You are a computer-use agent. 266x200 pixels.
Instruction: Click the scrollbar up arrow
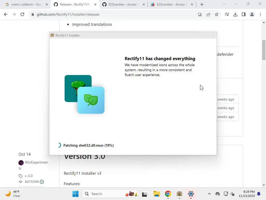point(264,22)
